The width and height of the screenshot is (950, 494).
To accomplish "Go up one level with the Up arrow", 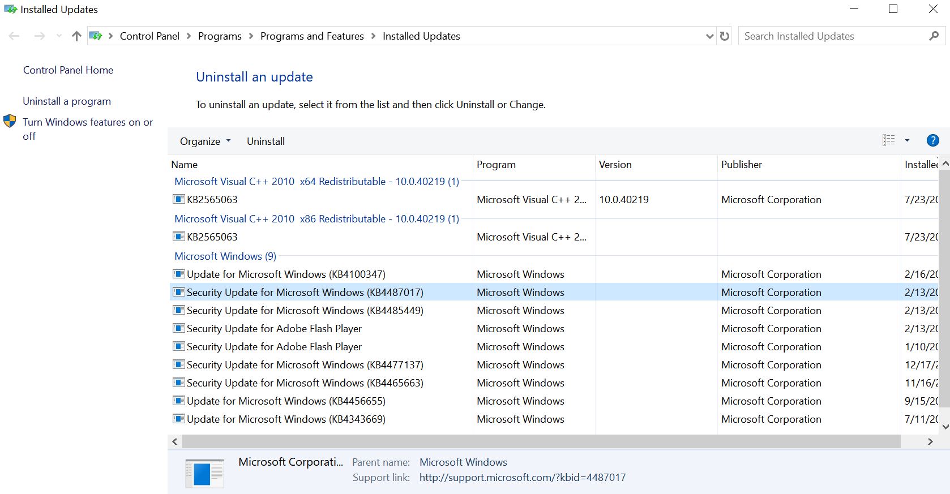I will tap(77, 36).
